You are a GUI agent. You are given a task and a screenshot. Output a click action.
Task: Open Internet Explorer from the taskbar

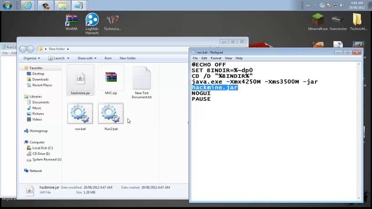point(27,5)
